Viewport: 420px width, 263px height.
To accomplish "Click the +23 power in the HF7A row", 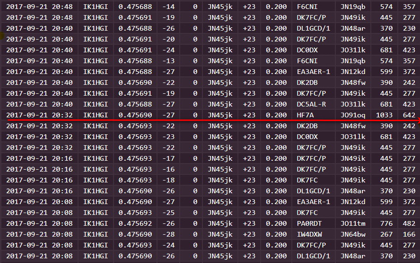I will pos(249,115).
